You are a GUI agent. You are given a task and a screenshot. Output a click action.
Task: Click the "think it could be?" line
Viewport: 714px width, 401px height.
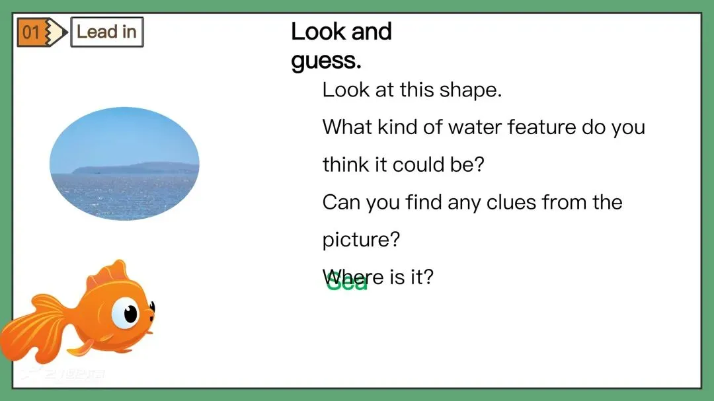[x=403, y=164]
